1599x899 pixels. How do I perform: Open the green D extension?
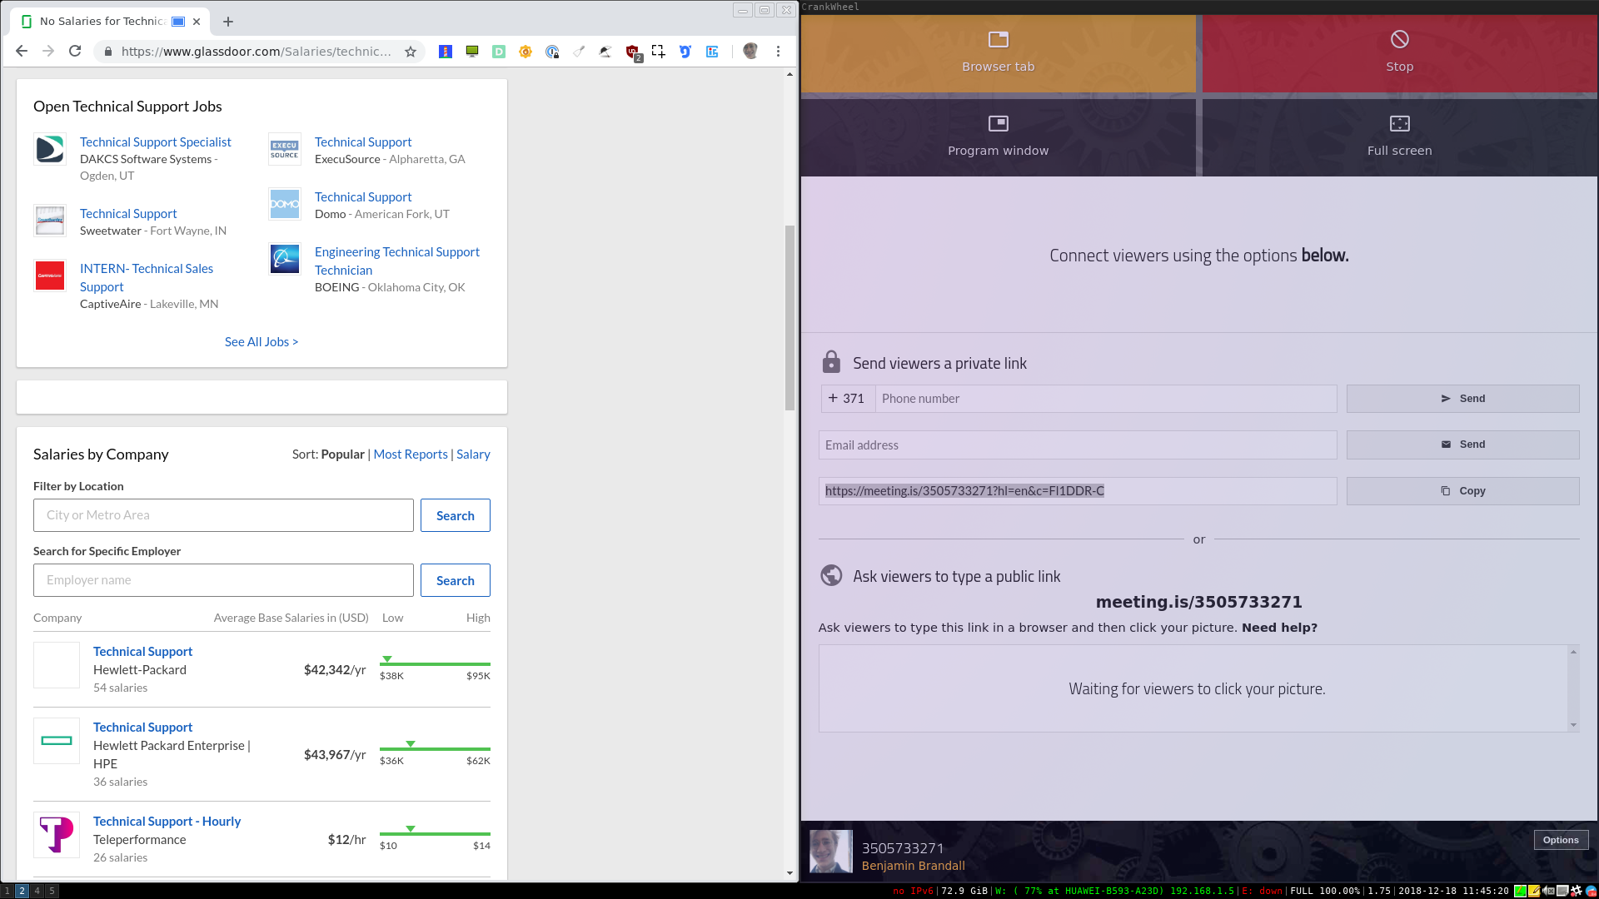[499, 52]
